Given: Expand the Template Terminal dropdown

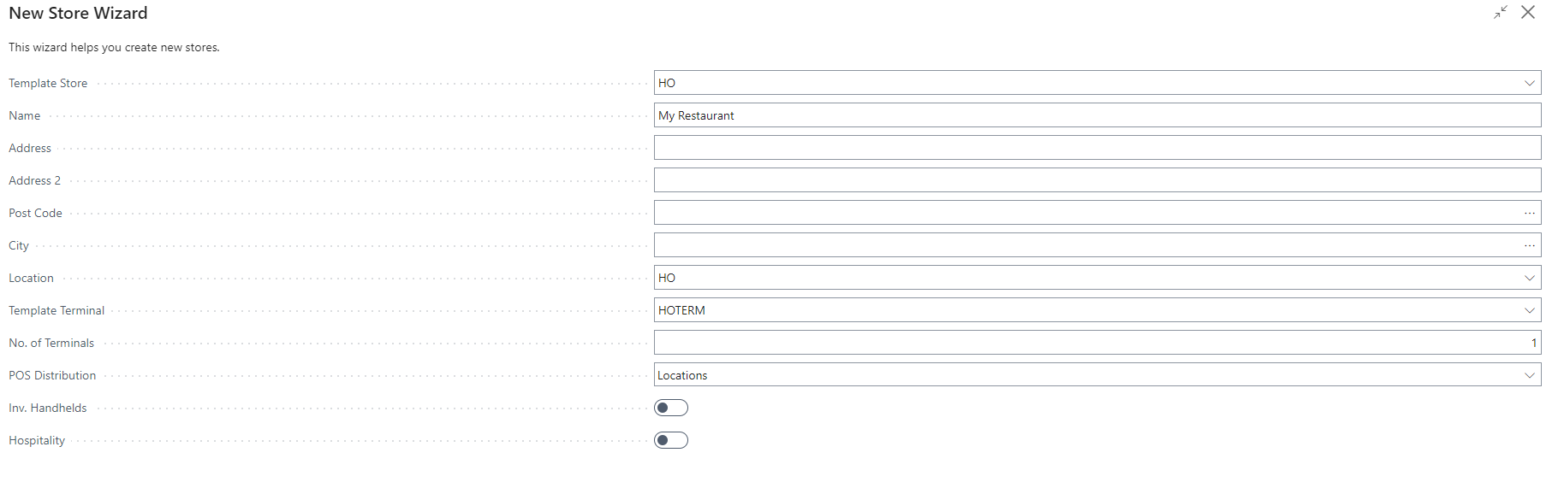Looking at the screenshot, I should point(1530,310).
